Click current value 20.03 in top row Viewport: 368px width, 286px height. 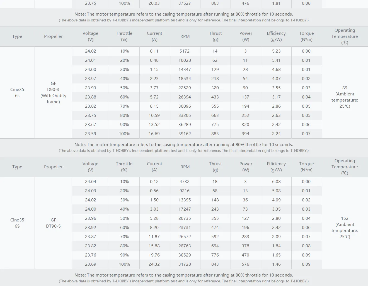coord(154,3)
